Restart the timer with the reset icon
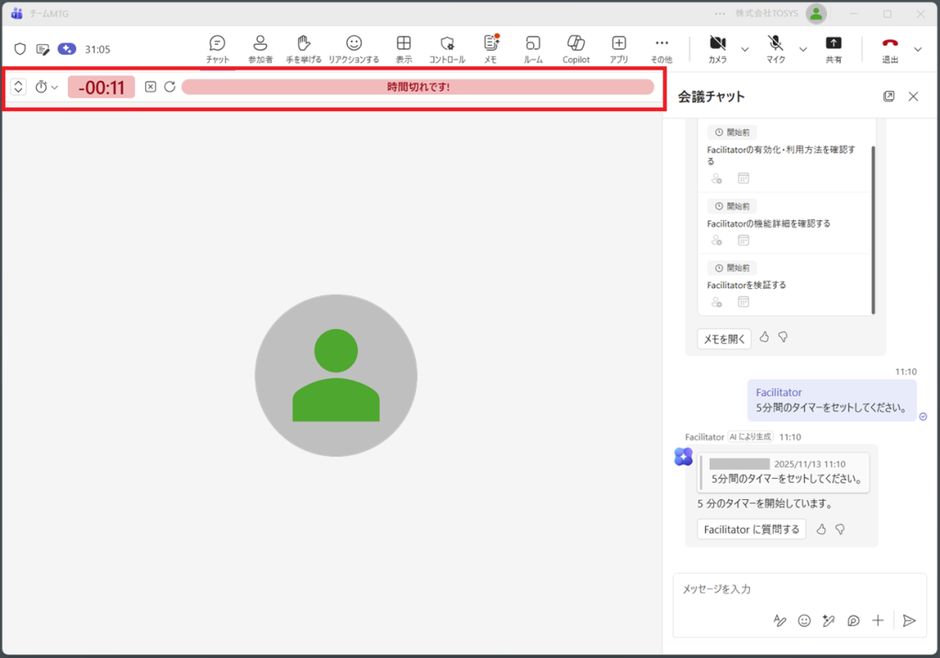The width and height of the screenshot is (940, 658). click(x=170, y=87)
